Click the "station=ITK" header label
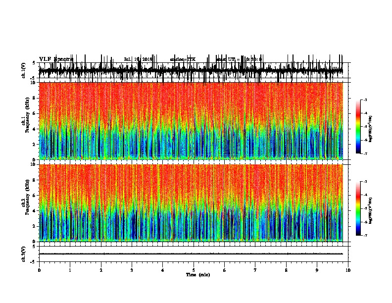The image size is (392, 303). (x=183, y=59)
